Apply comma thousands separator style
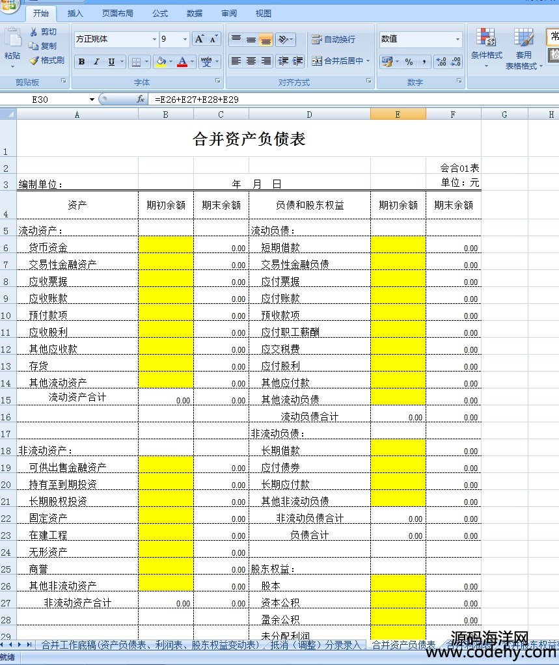Image resolution: width=559 pixels, height=665 pixels. (x=424, y=62)
